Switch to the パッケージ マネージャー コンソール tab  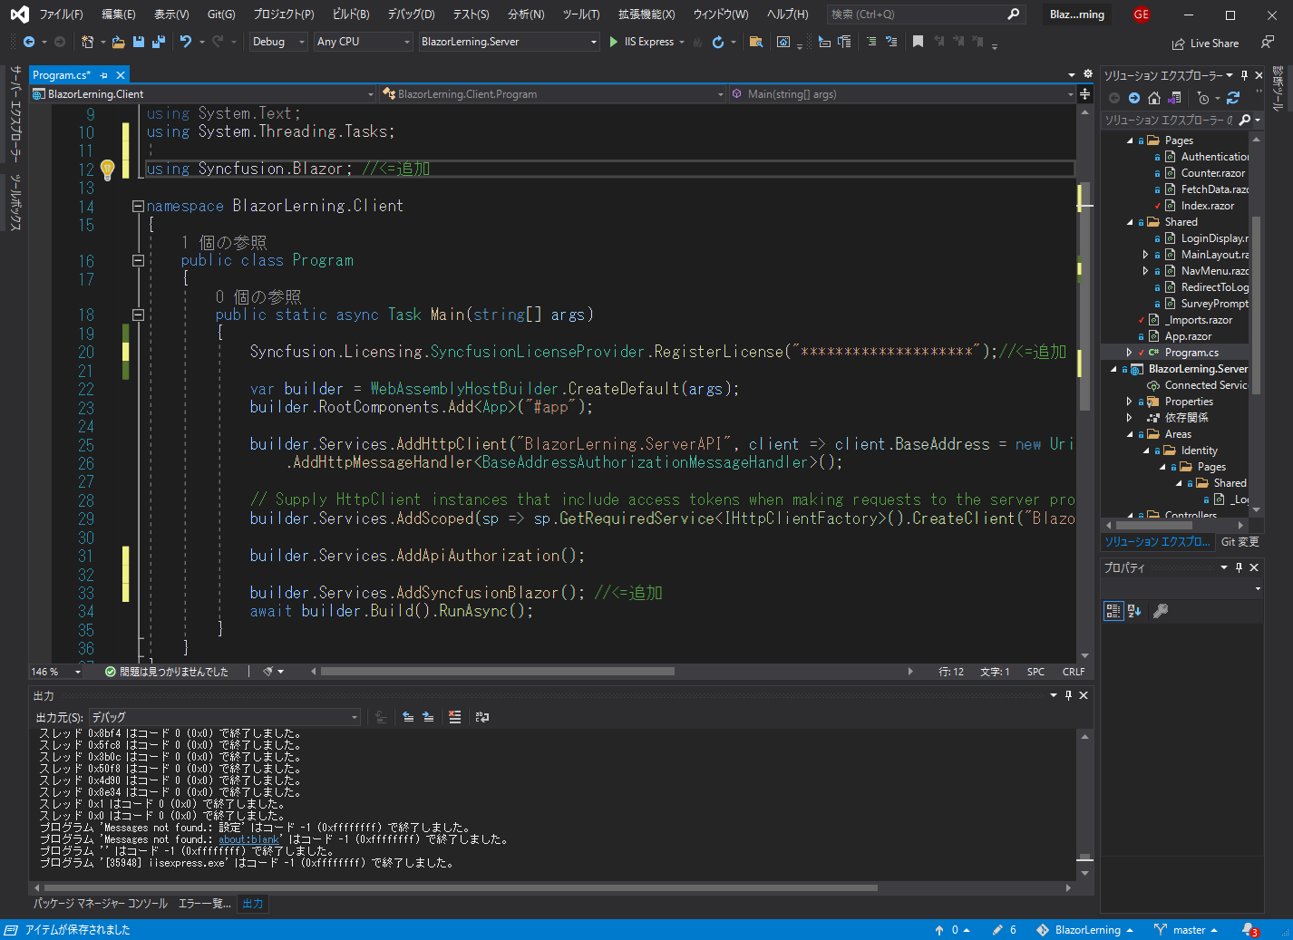[x=101, y=904]
